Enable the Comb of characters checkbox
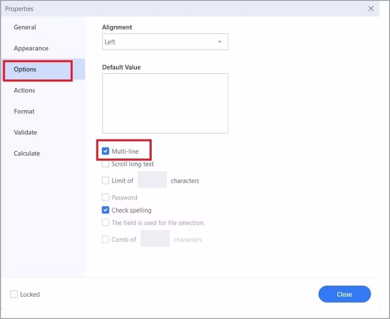Viewport: 390px width, 319px height. (106, 239)
